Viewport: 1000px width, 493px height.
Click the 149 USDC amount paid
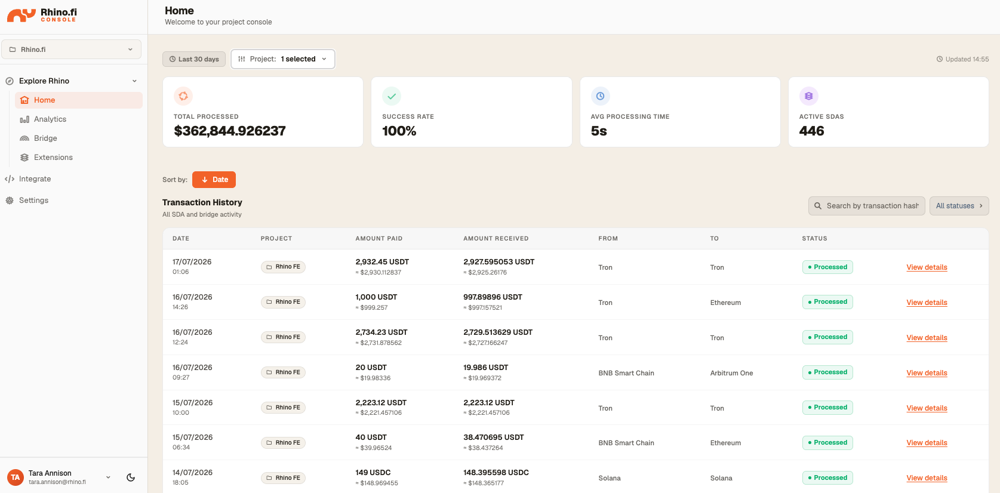[373, 473]
